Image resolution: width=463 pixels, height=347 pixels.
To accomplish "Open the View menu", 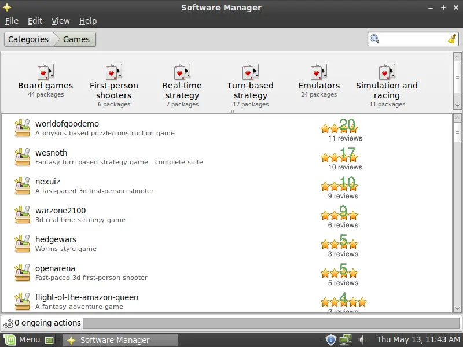I will point(60,21).
